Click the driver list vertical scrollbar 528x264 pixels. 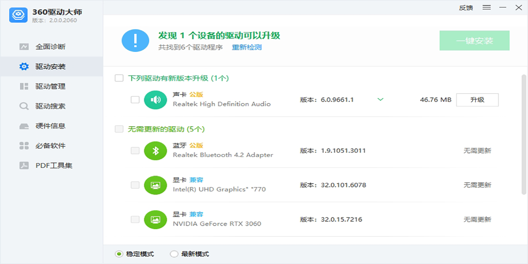[x=524, y=134]
